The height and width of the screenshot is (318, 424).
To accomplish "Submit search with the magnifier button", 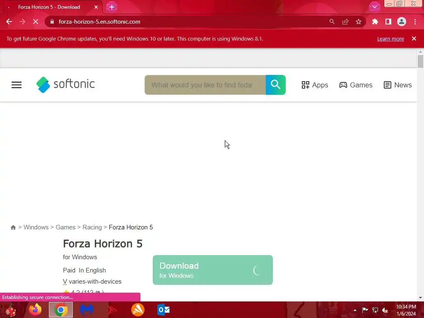I will (275, 85).
